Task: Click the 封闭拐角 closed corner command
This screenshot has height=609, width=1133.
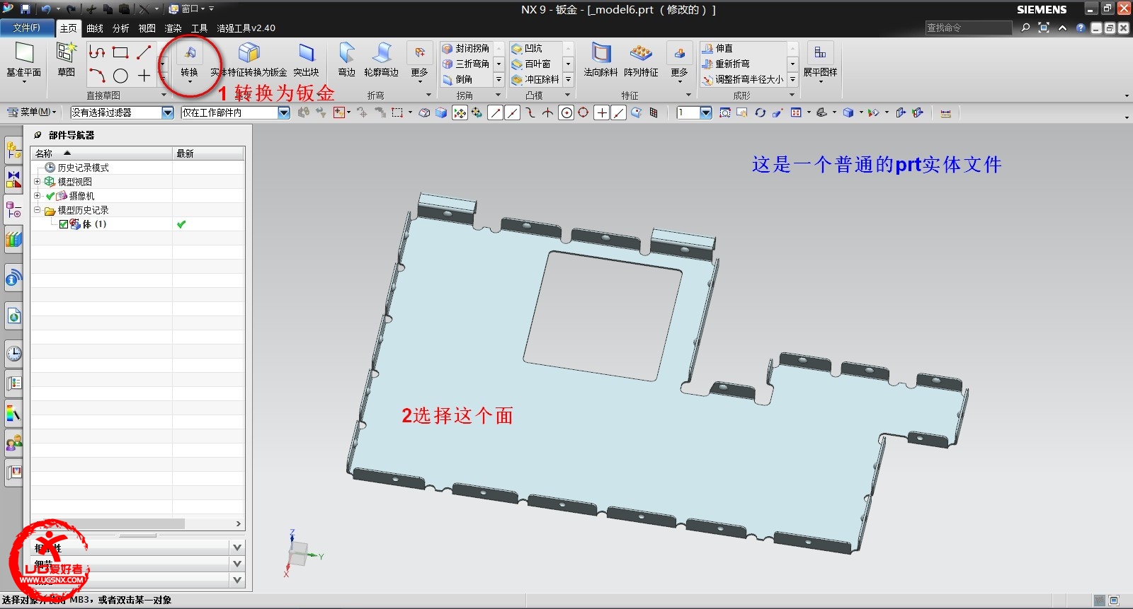Action: 466,48
